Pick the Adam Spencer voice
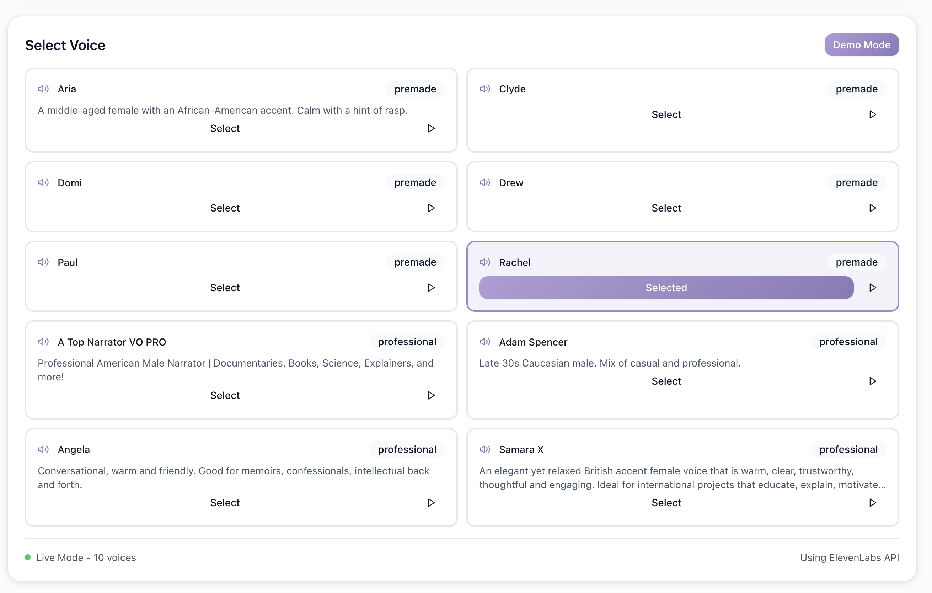This screenshot has height=593, width=932. [x=666, y=381]
